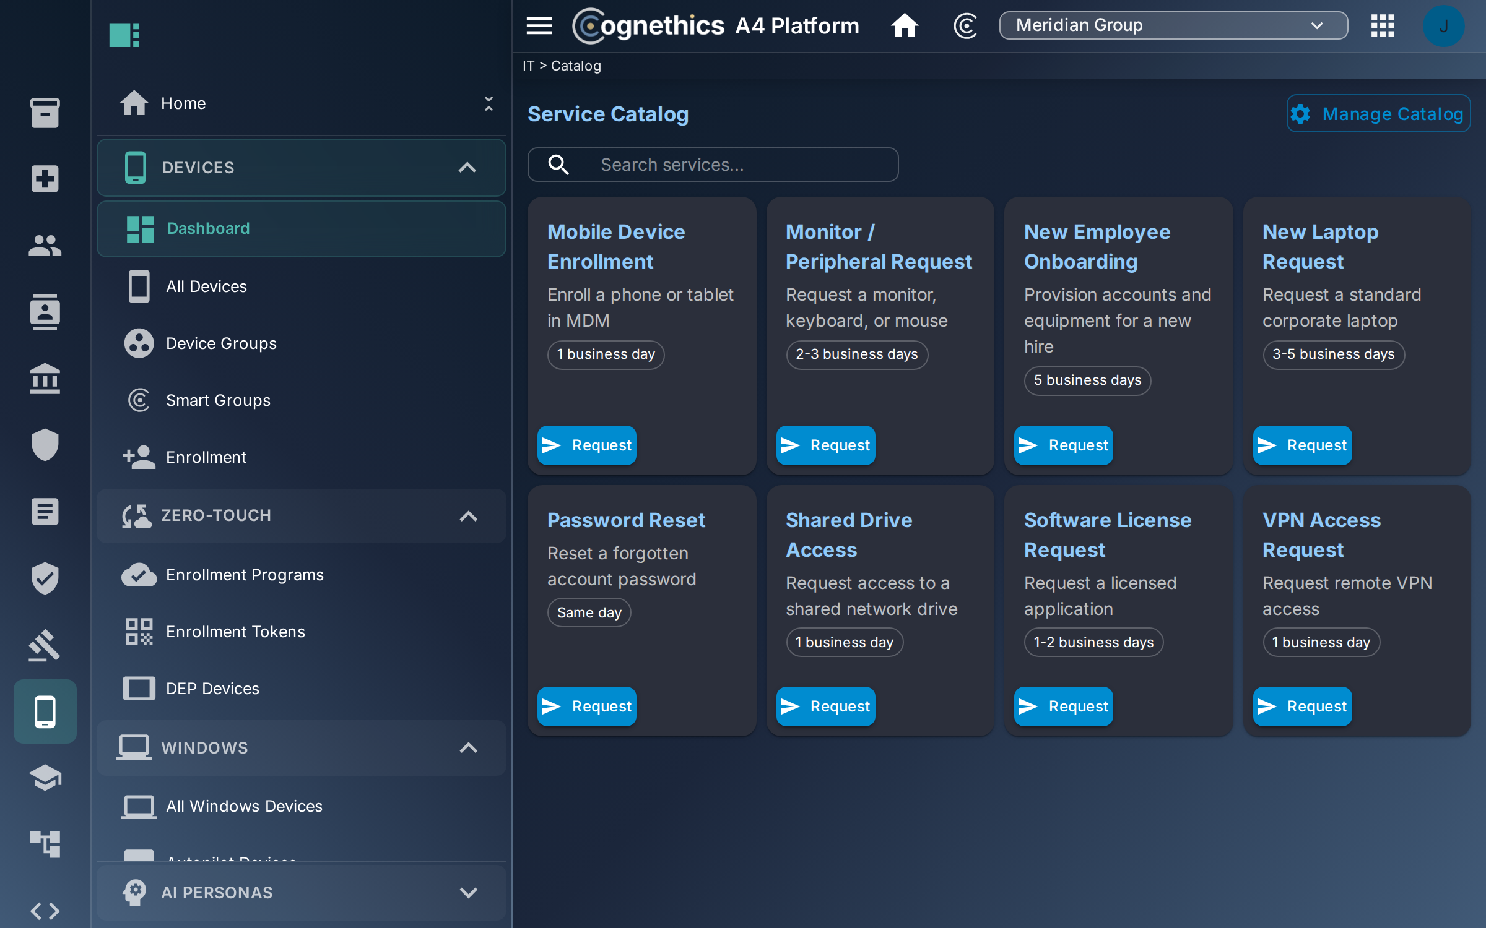Click the gear icon in Manage Catalog
1486x928 pixels.
point(1300,114)
